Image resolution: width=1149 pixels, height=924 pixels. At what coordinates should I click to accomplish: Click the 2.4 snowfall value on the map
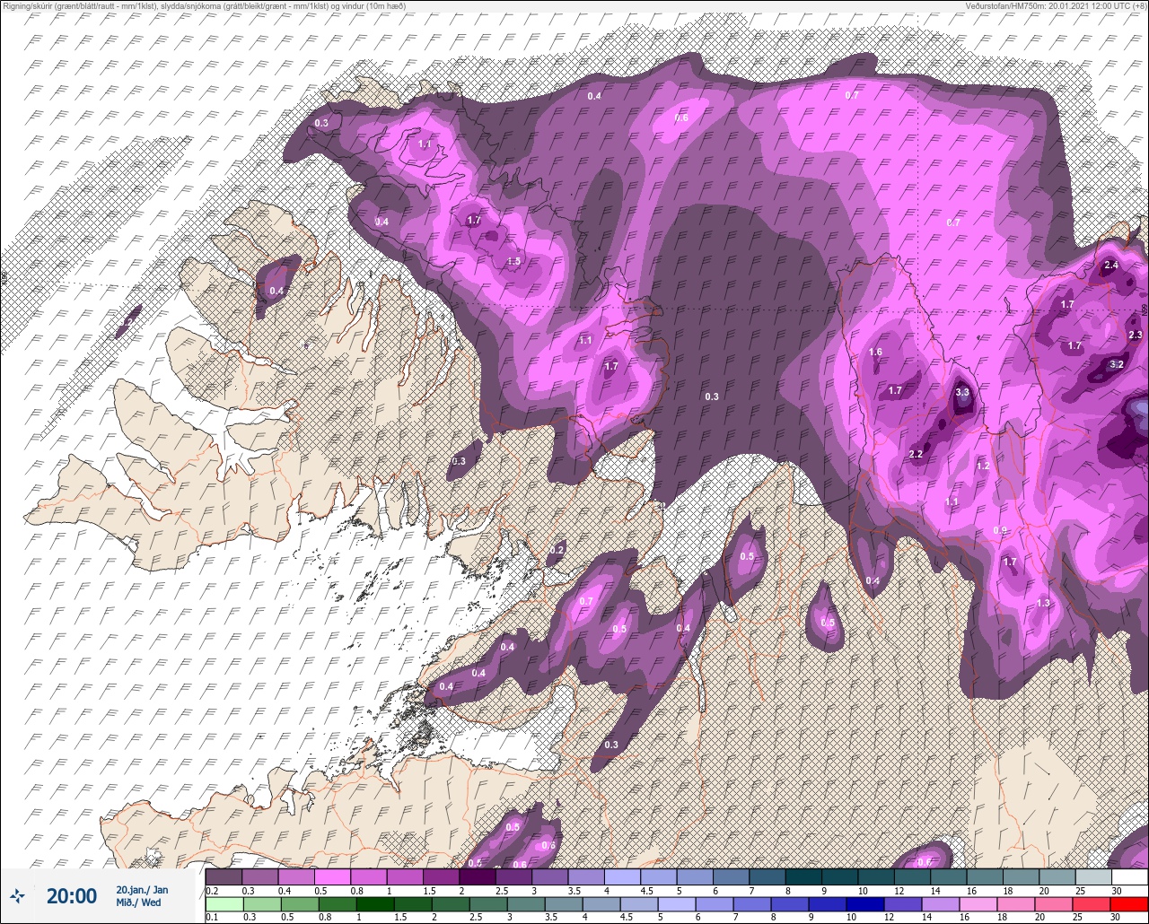tap(1111, 265)
